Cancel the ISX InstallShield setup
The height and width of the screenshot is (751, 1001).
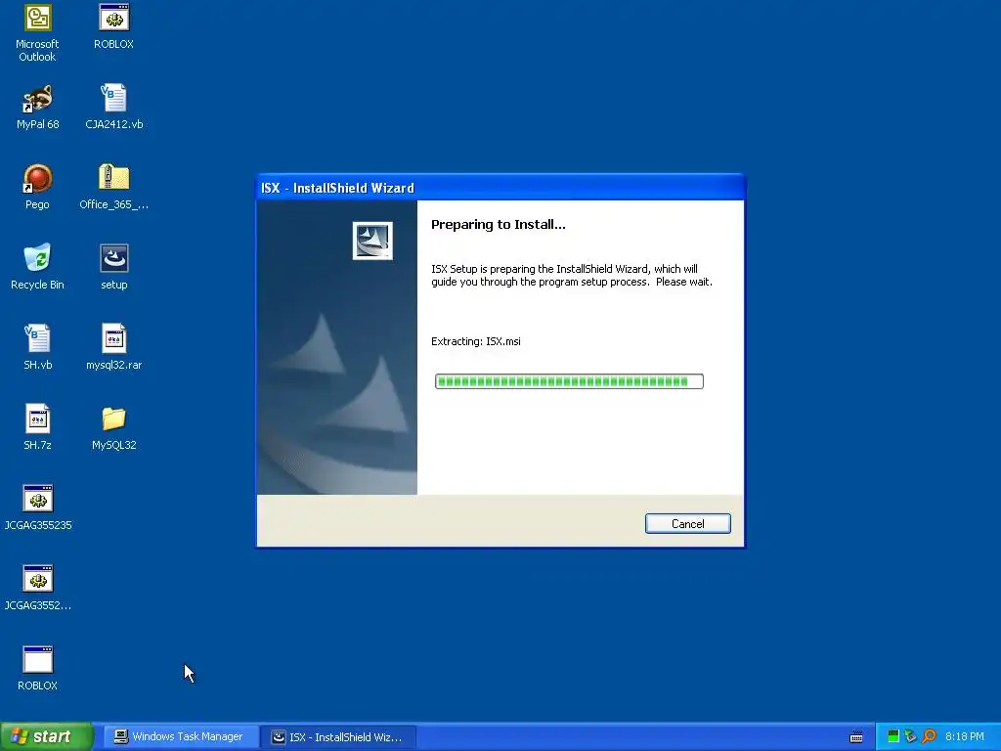[x=687, y=524]
